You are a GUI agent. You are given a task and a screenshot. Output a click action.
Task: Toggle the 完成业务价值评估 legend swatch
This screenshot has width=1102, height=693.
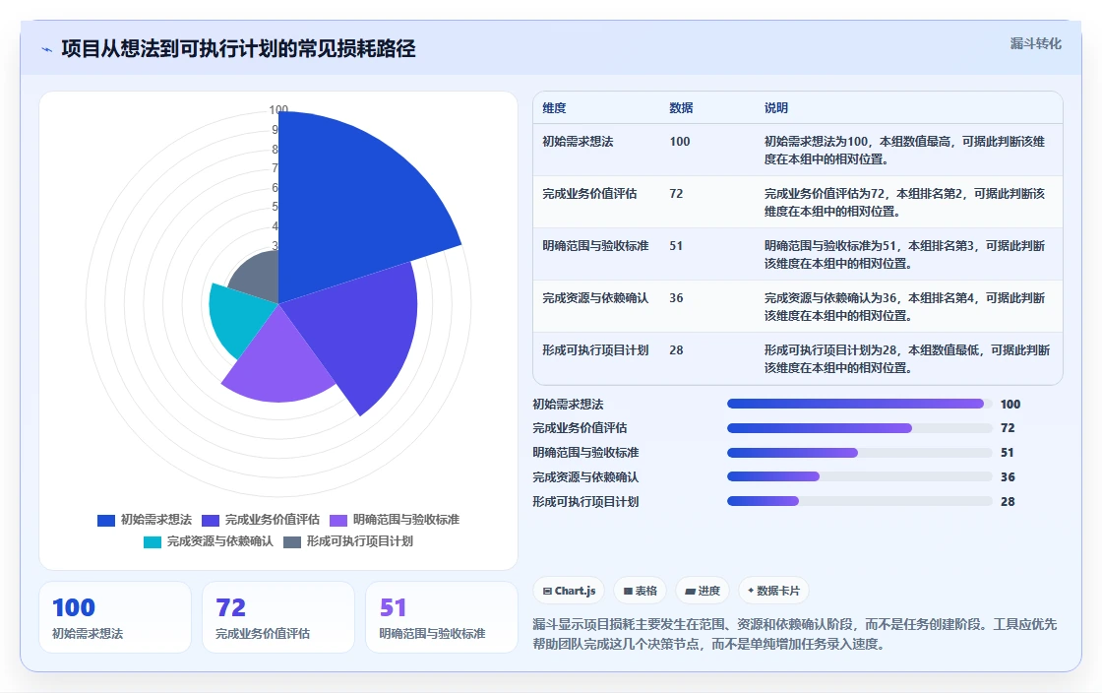(x=211, y=520)
